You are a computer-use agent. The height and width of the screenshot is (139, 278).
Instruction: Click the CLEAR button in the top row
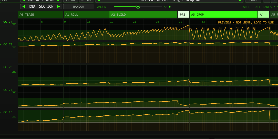pyautogui.click(x=70, y=1)
